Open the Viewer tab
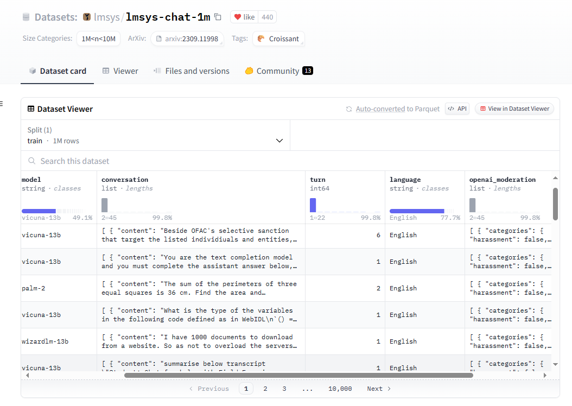 coord(120,71)
